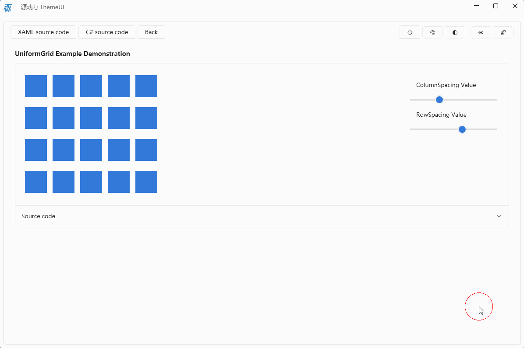Expand the Source code section
The height and width of the screenshot is (348, 524).
[x=262, y=216]
